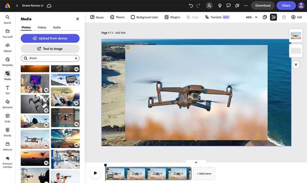
Task: Select the thermal controller screen photo
Action: (x=35, y=83)
